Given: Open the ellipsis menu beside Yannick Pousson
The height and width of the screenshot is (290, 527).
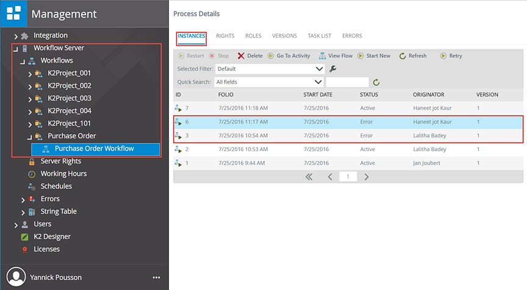Looking at the screenshot, I should (x=156, y=277).
